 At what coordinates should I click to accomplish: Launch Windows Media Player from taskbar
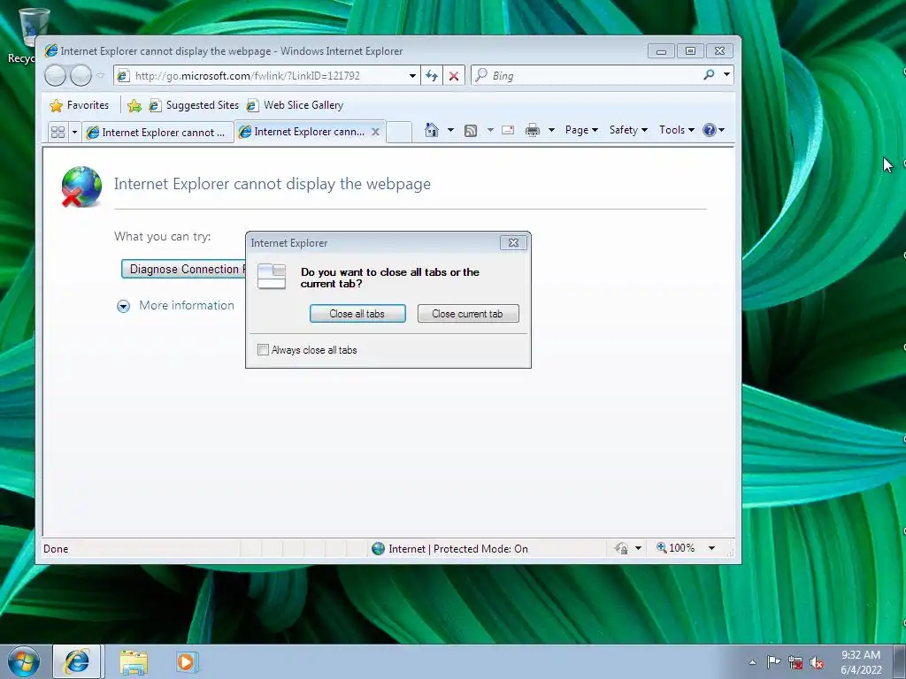click(x=186, y=661)
